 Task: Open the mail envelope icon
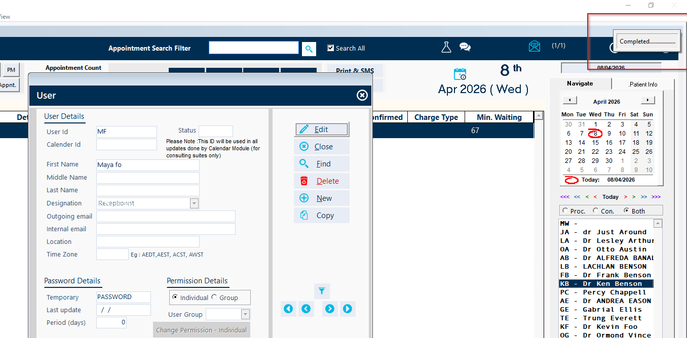click(534, 47)
